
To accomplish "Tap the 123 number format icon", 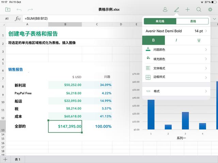I will click(x=148, y=91).
